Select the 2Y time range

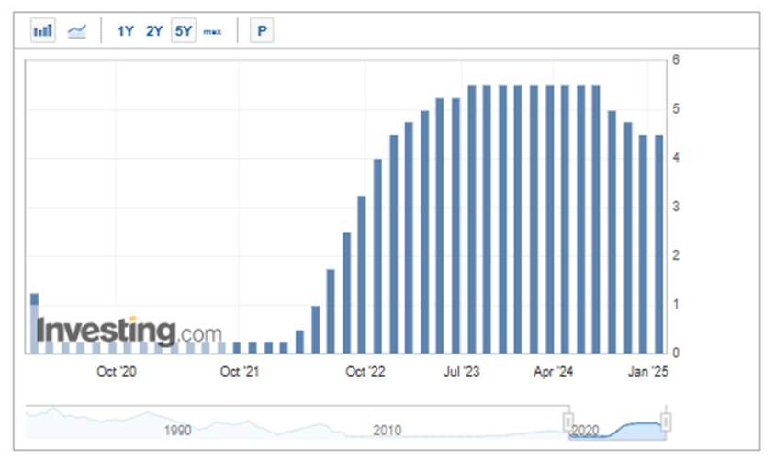tap(154, 31)
